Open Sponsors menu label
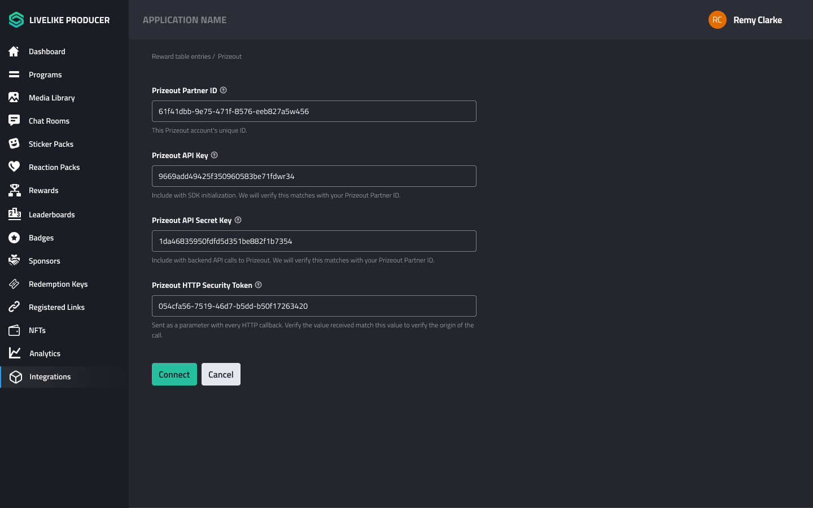 click(44, 261)
